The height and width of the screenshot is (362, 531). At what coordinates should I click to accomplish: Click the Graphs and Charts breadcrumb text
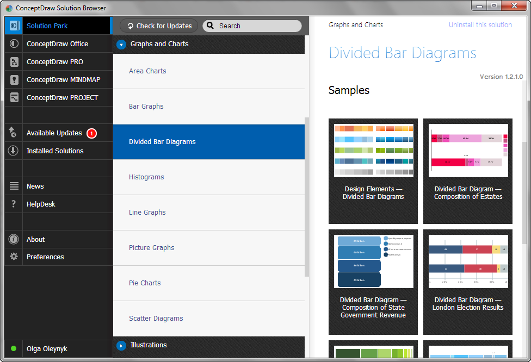[x=356, y=24]
